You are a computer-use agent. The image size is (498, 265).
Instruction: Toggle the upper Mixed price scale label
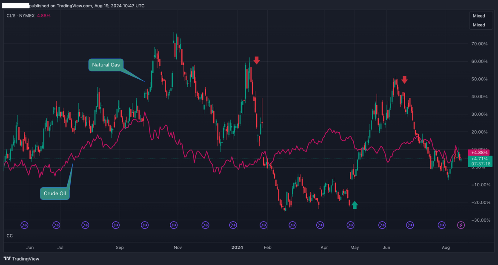[479, 16]
